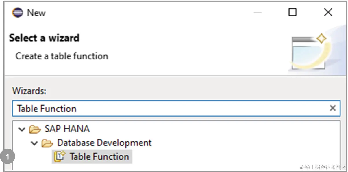The height and width of the screenshot is (172, 348).
Task: Select the SAP HANA category label
Action: pos(67,129)
